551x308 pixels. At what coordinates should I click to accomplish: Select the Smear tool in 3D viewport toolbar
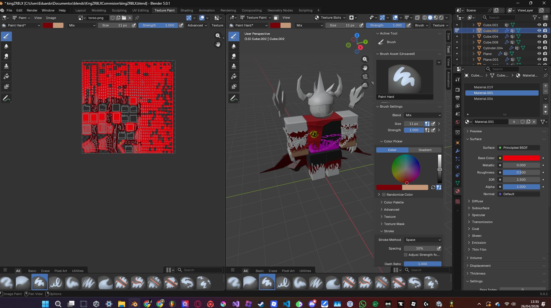tap(234, 56)
